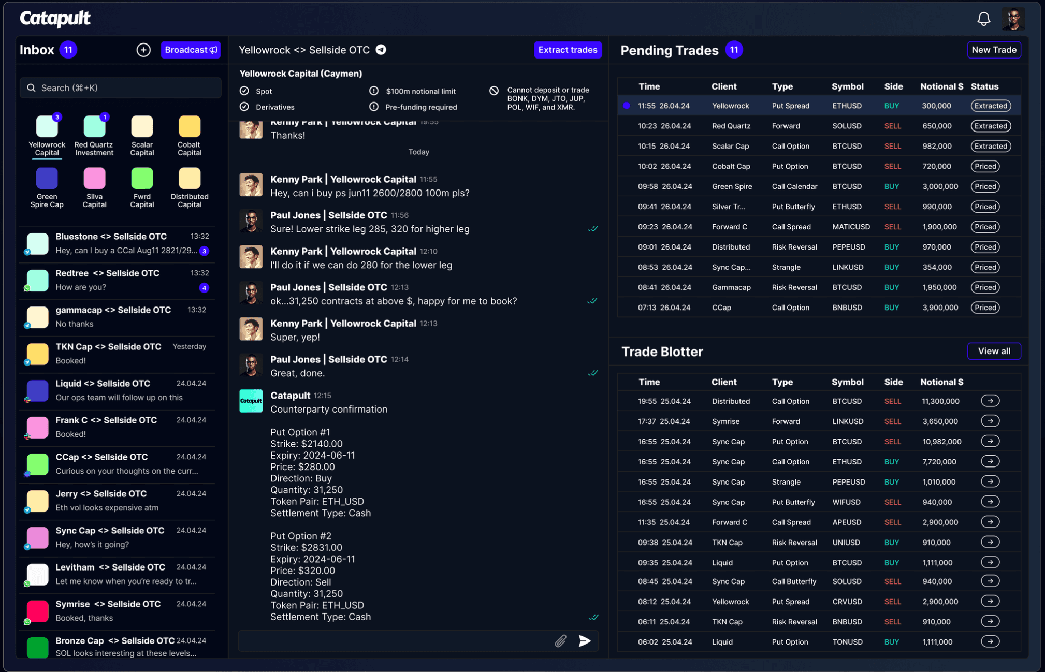Select the Yellowrock pending trade row indicator
Viewport: 1045px width, 672px height.
coord(627,106)
